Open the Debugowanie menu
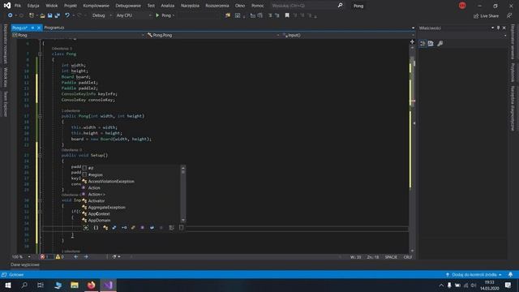Image resolution: width=519 pixels, height=292 pixels. pyautogui.click(x=128, y=6)
